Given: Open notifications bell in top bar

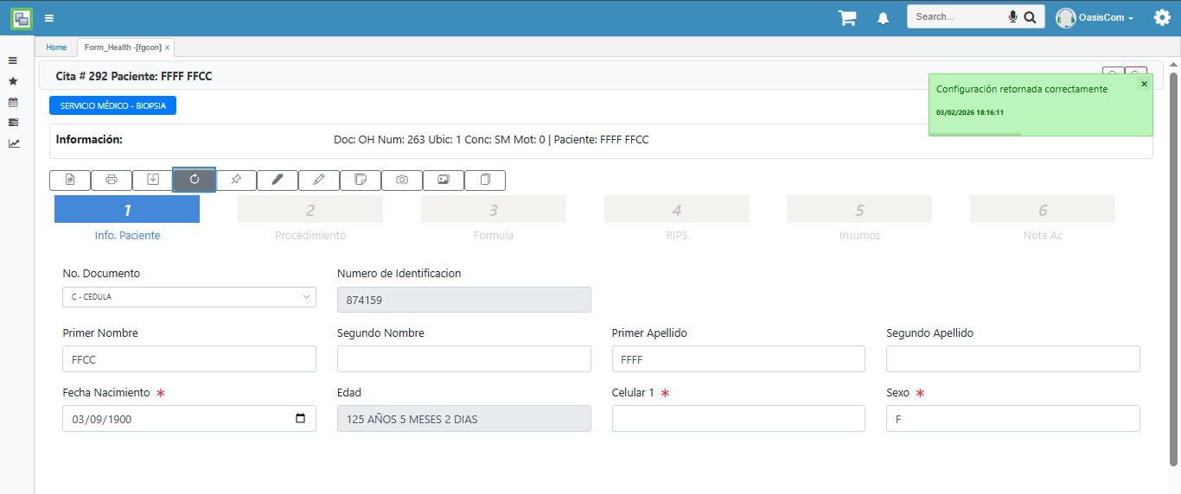Looking at the screenshot, I should point(883,18).
